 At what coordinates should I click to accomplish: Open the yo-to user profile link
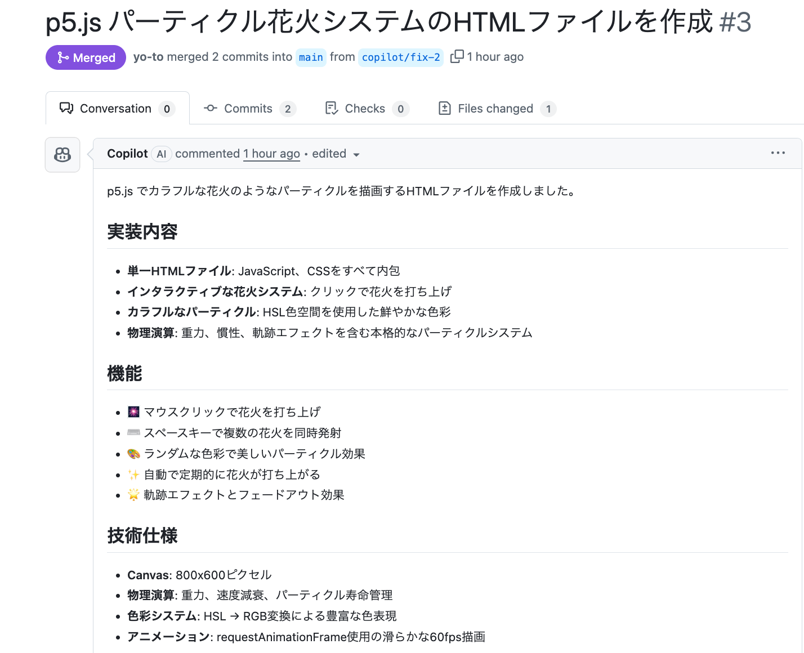[x=148, y=57]
